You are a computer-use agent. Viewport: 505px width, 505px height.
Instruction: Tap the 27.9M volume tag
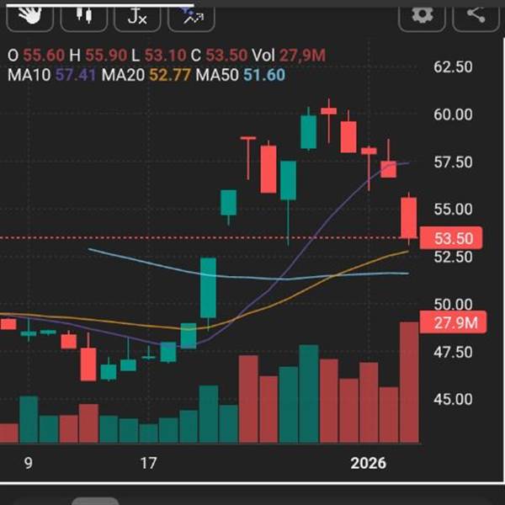[453, 322]
